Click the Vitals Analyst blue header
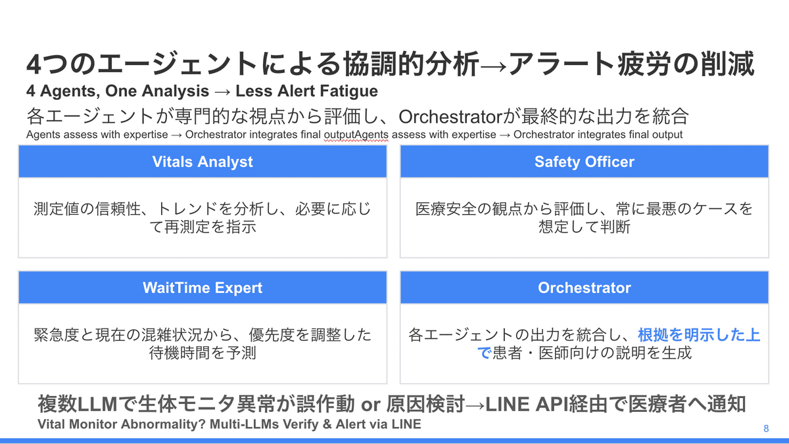The height and width of the screenshot is (444, 789). (203, 162)
